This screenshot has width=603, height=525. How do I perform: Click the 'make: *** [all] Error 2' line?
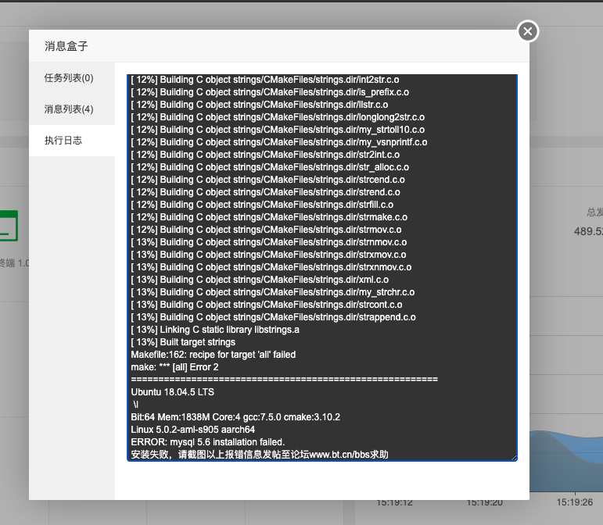174,367
